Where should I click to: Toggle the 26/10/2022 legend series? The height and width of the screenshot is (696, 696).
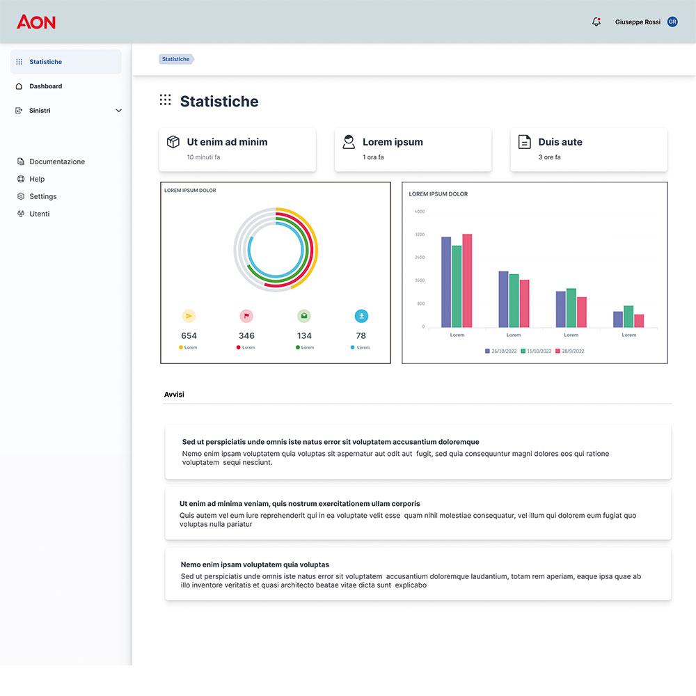point(500,351)
